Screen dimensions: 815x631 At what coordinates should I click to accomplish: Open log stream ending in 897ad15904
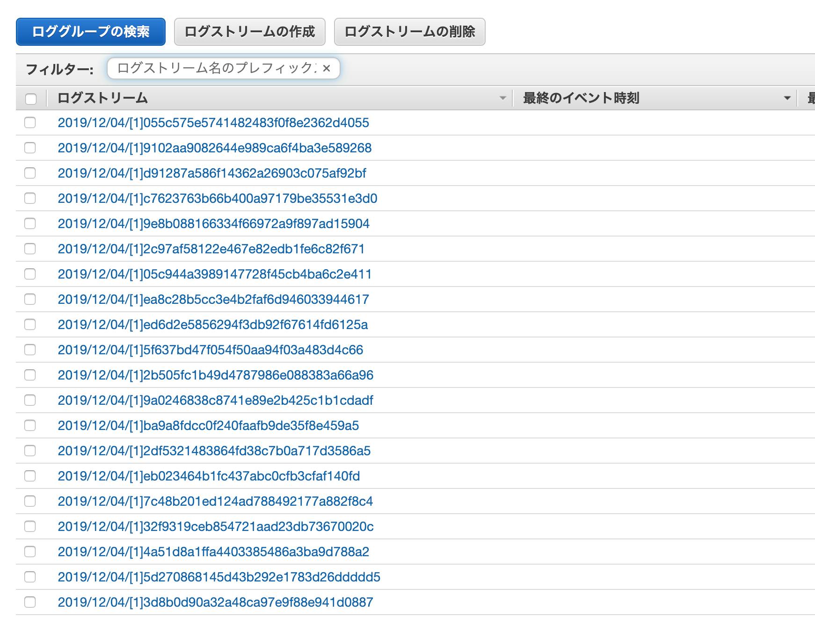click(x=213, y=224)
